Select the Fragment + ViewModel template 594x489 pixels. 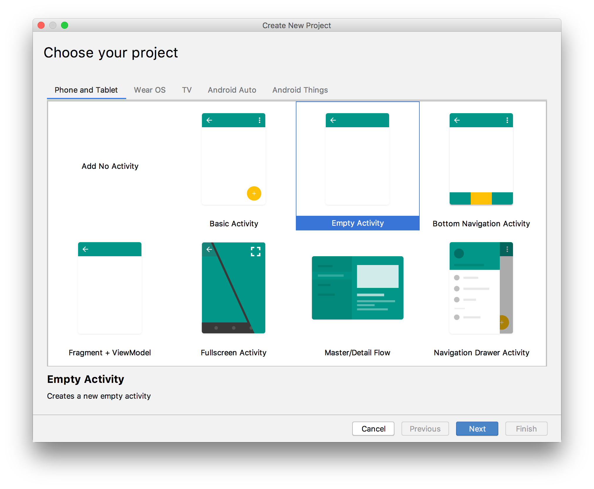point(109,289)
